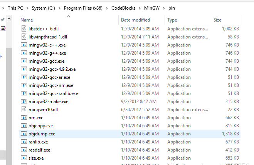Sort files by Date modified column
The image size is (254, 165).
point(135,20)
